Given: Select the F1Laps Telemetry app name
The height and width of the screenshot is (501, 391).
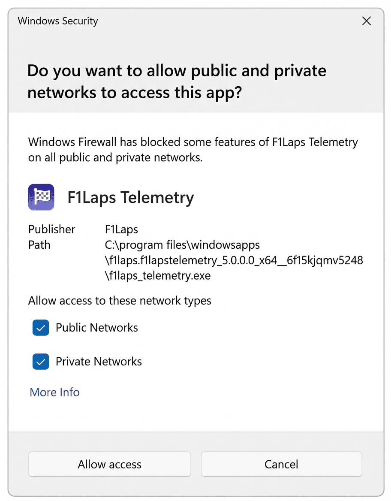Looking at the screenshot, I should tap(130, 197).
